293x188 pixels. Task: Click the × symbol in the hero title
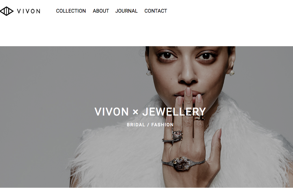pos(136,112)
